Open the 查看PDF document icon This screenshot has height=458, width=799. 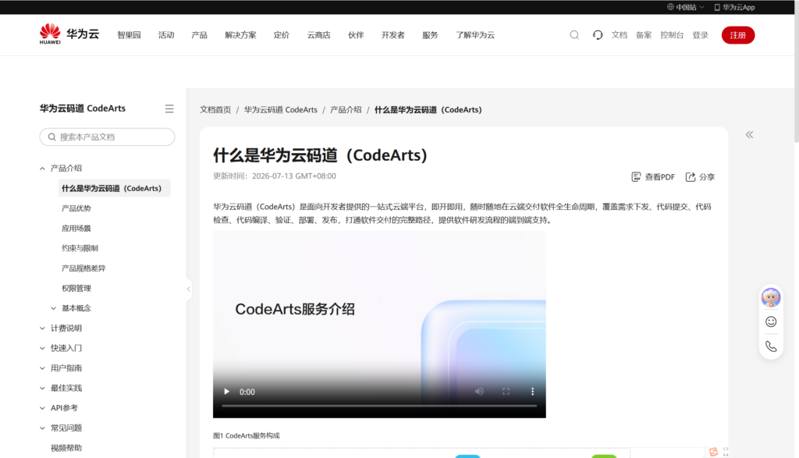636,177
